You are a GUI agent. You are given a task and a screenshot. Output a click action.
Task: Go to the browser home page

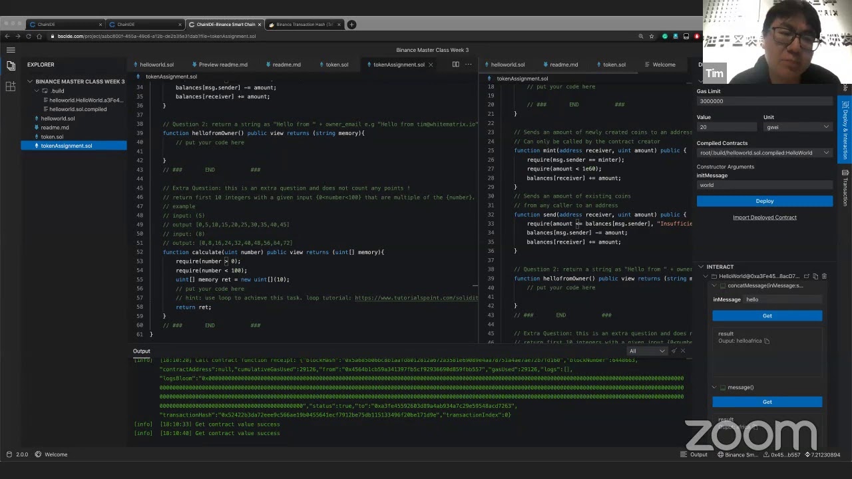pos(39,36)
